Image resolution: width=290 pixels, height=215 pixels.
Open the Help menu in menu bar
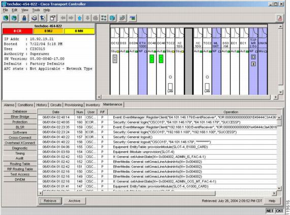tap(47, 10)
